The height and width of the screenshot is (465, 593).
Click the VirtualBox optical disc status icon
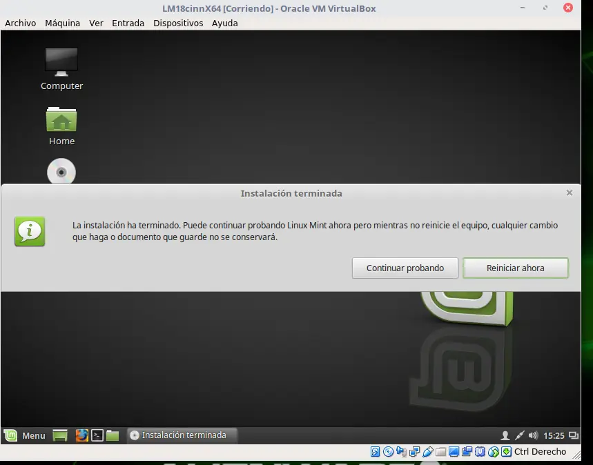(x=388, y=452)
